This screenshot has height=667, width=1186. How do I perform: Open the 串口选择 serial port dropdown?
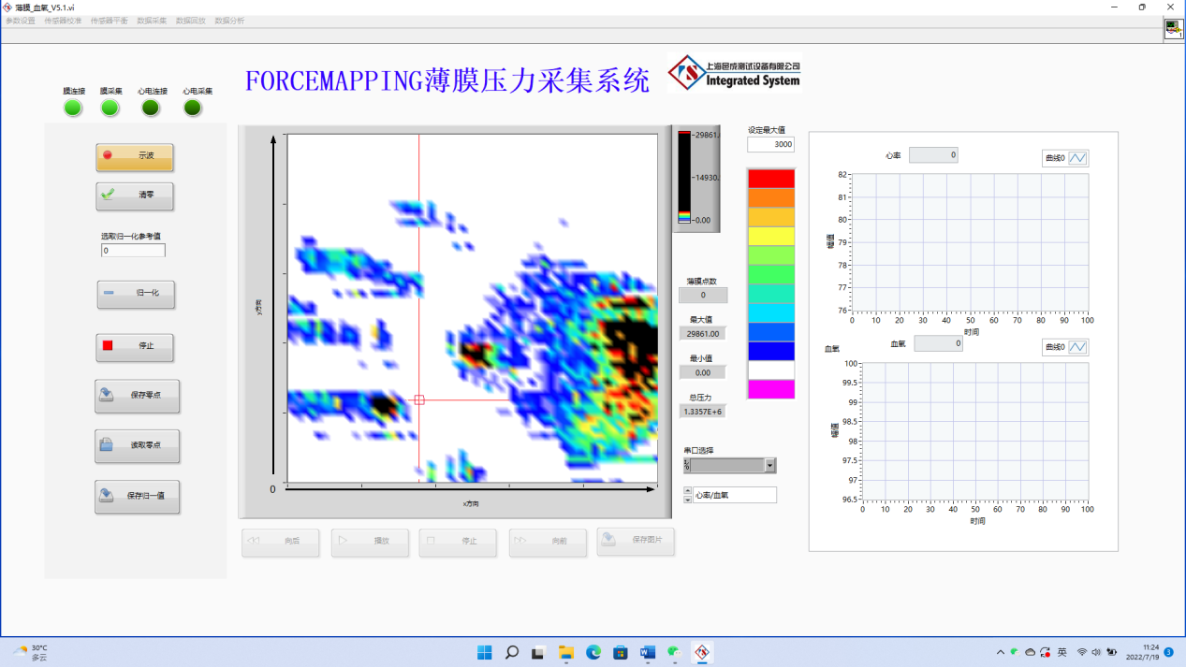tap(769, 465)
